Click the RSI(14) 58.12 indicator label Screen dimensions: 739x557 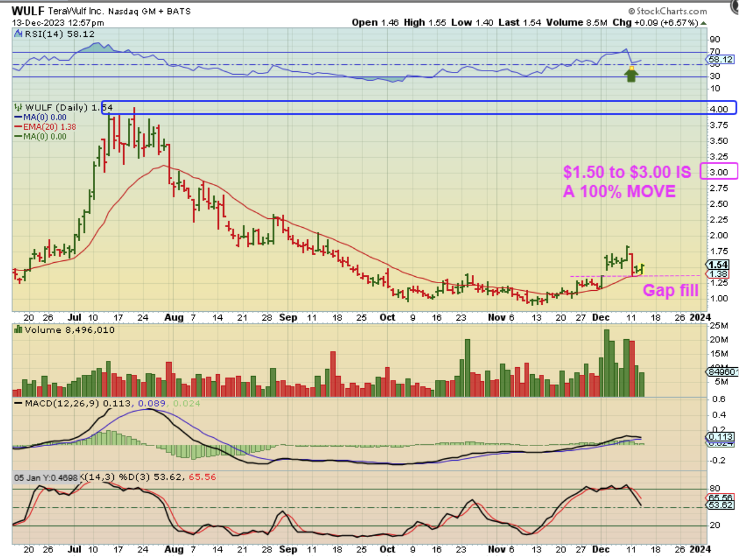[60, 34]
